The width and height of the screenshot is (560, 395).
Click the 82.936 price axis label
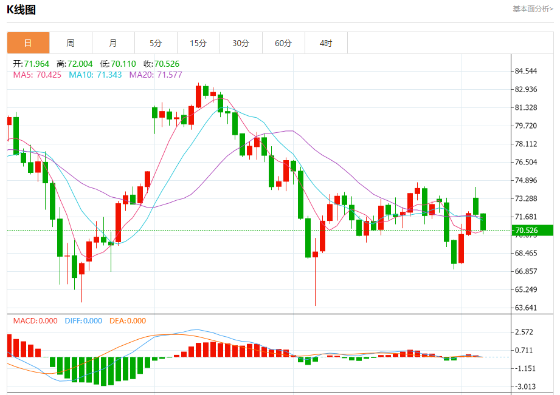526,89
